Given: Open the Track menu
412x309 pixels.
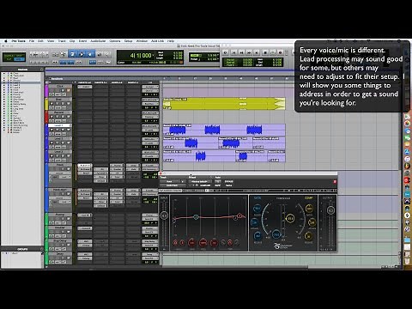Looking at the screenshot, I should pyautogui.click(x=62, y=41).
